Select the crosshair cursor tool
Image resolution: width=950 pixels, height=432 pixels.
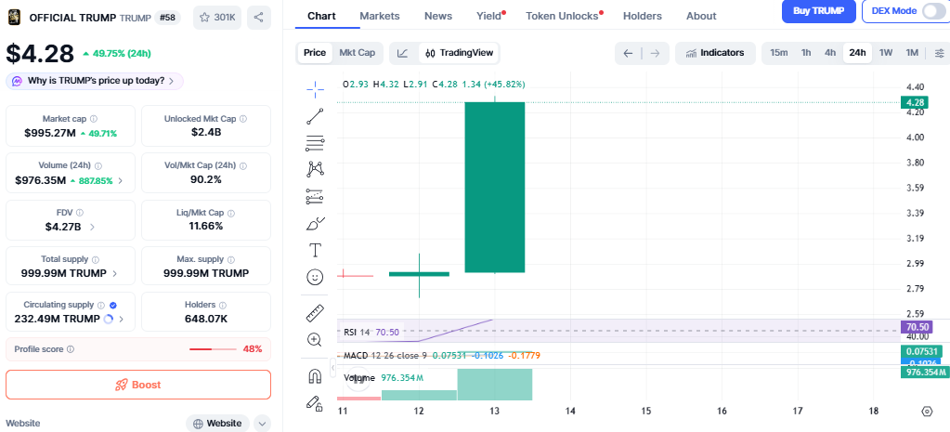tap(315, 89)
